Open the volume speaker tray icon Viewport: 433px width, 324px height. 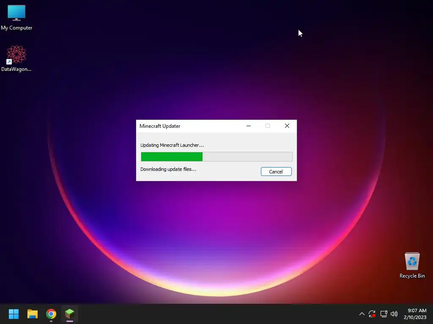[394, 314]
